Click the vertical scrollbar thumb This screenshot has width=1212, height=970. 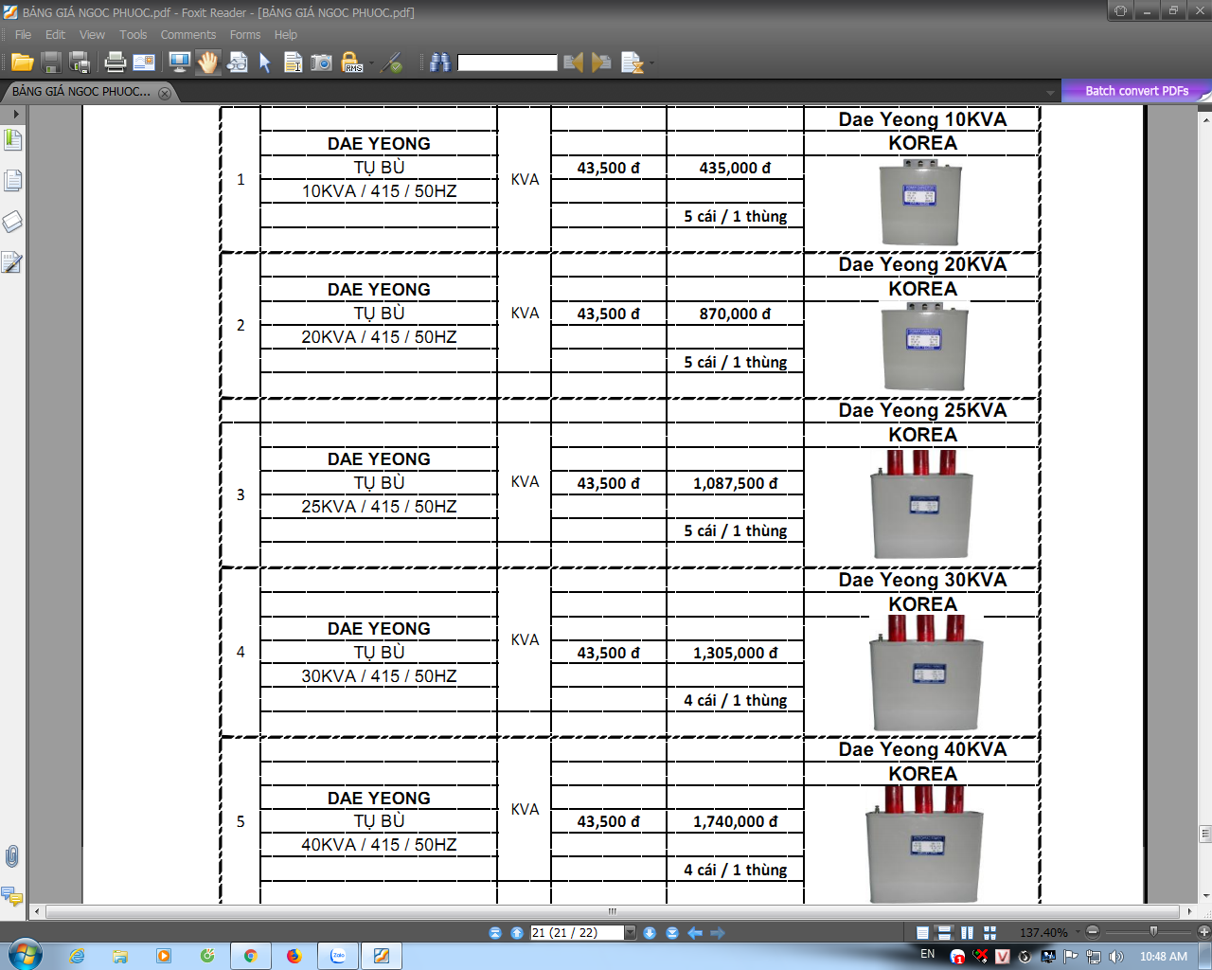[x=1205, y=835]
